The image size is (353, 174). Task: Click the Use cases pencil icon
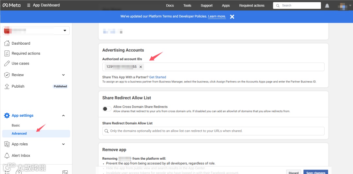point(7,63)
